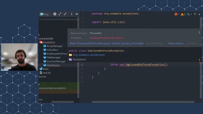Open text.txt in the project tree

[x=47, y=73]
